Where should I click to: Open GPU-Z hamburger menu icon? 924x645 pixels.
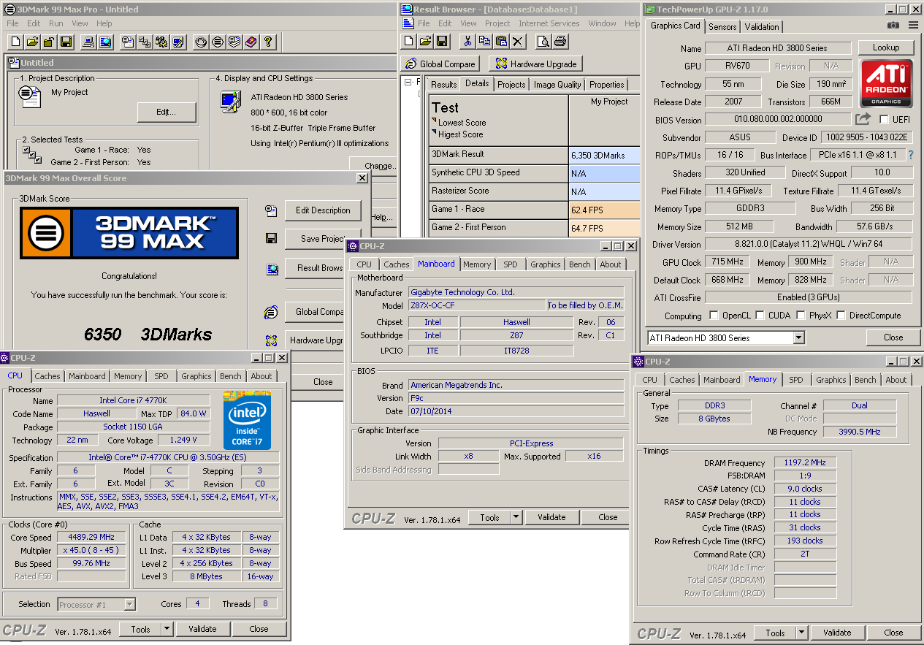tap(913, 25)
